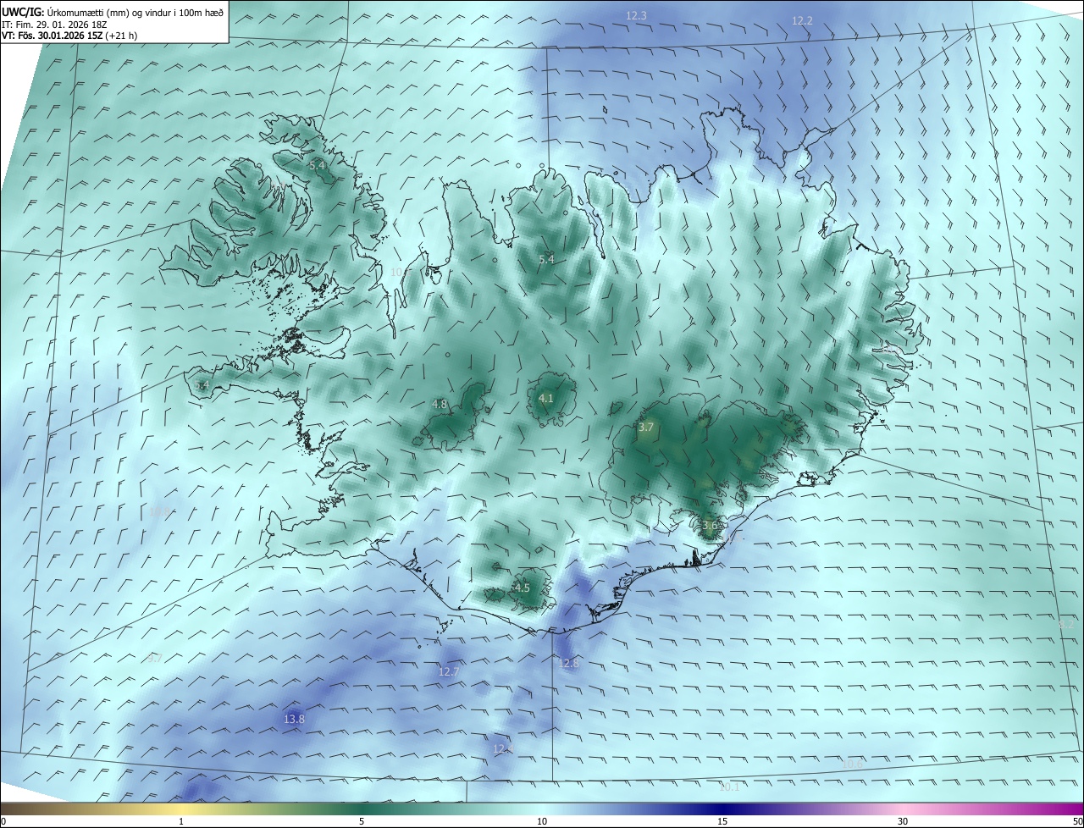Click the 4.8 value on the western glacier
This screenshot has width=1084, height=828.
point(440,405)
